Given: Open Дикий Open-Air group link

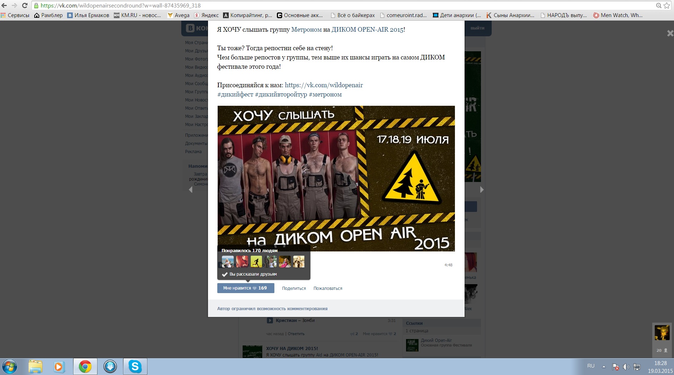Looking at the screenshot, I should (x=436, y=340).
